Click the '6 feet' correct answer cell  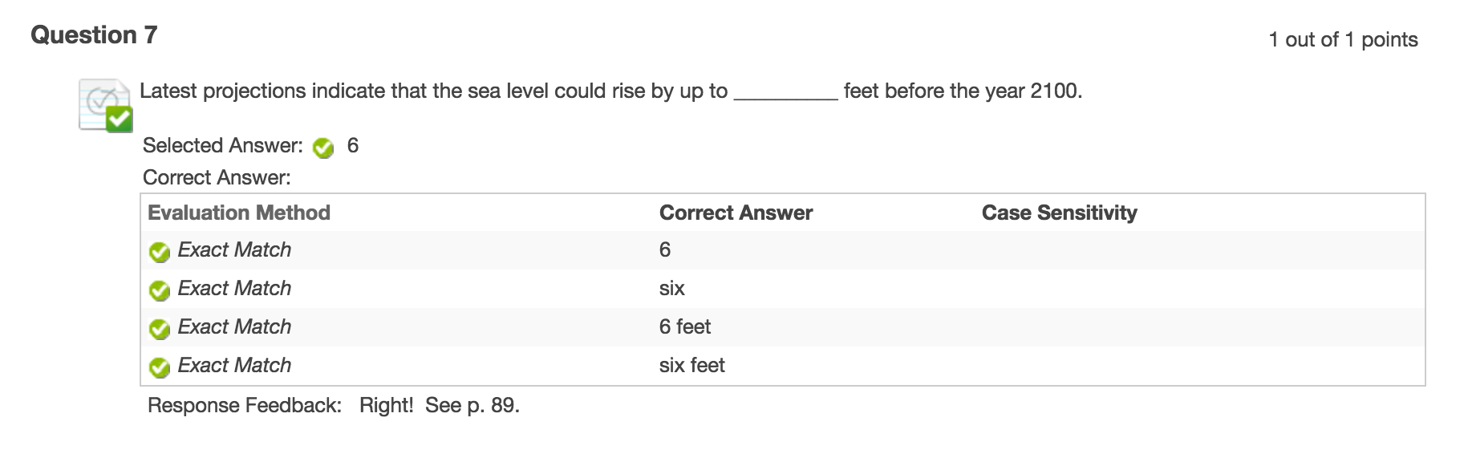(x=685, y=327)
